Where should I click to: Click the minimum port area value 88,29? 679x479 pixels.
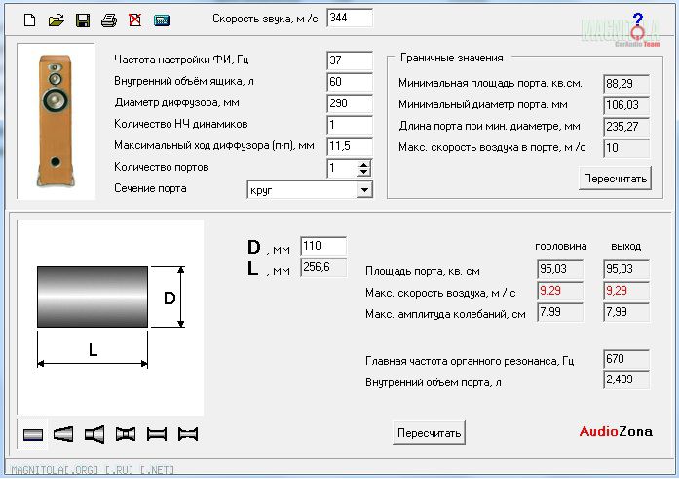(626, 84)
